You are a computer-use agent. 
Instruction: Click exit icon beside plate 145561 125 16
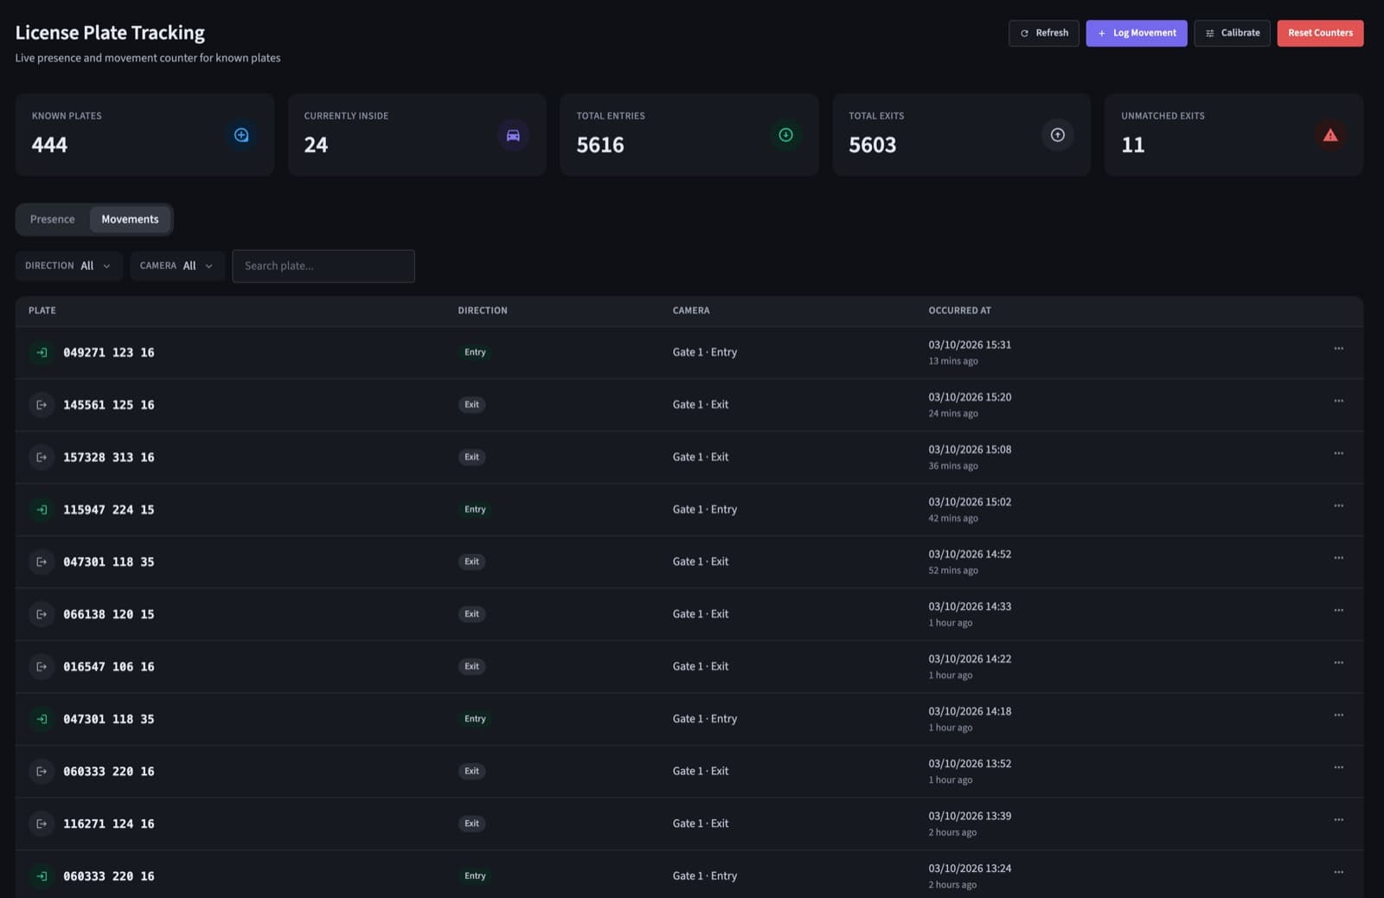42,405
